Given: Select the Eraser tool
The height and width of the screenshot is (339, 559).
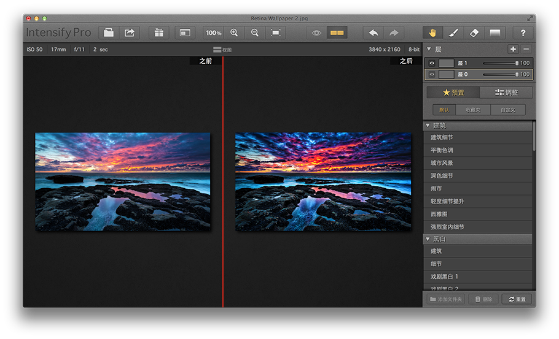Looking at the screenshot, I should 474,32.
